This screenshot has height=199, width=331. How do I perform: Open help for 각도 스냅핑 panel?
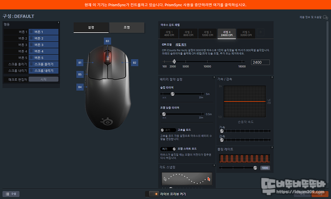coord(214,165)
